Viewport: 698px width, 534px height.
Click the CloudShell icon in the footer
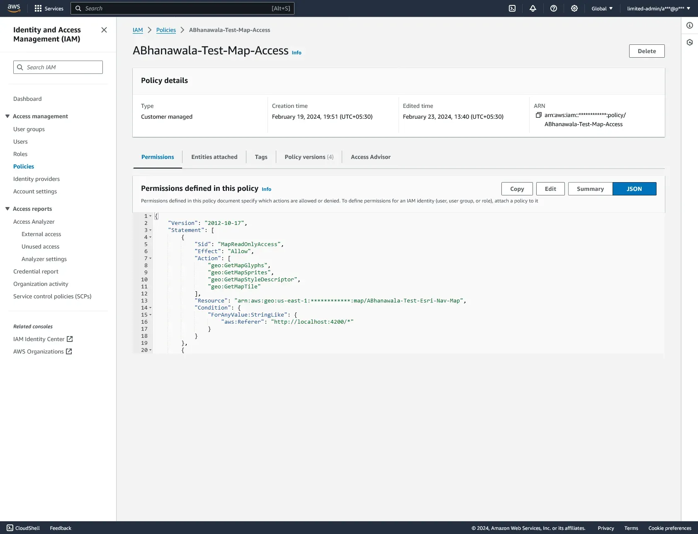pos(10,528)
